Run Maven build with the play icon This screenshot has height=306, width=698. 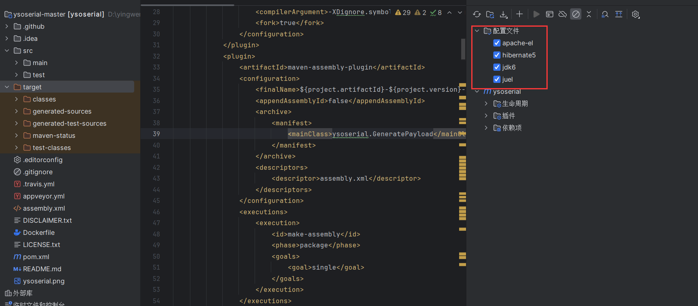pyautogui.click(x=536, y=14)
